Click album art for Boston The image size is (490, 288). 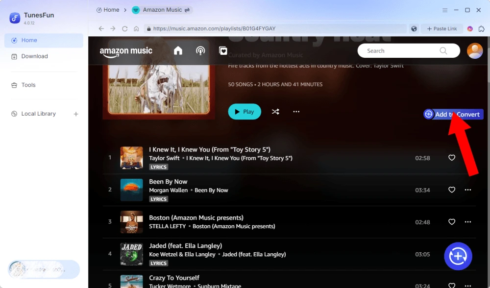tap(131, 222)
